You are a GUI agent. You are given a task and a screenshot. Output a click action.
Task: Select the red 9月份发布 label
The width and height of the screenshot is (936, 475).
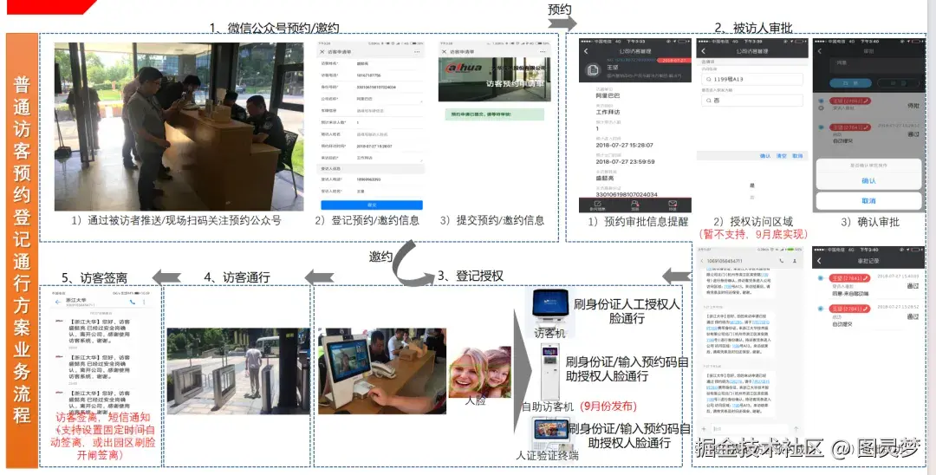(608, 407)
